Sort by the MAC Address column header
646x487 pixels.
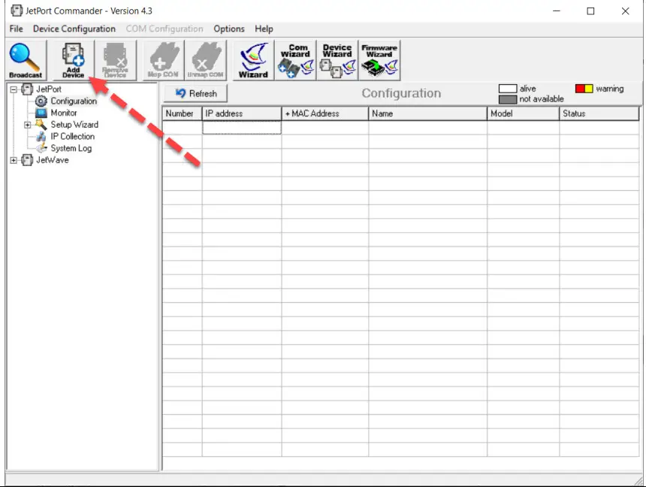click(325, 113)
